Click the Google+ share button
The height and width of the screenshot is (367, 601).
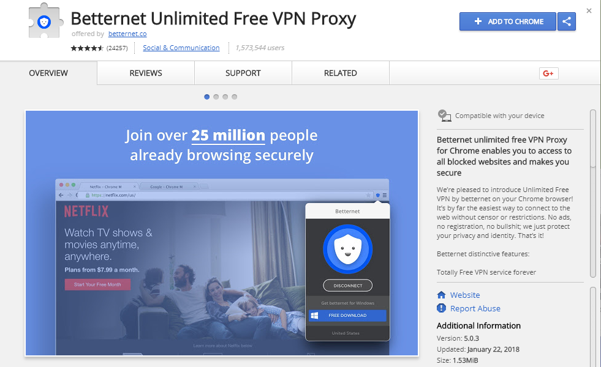548,73
